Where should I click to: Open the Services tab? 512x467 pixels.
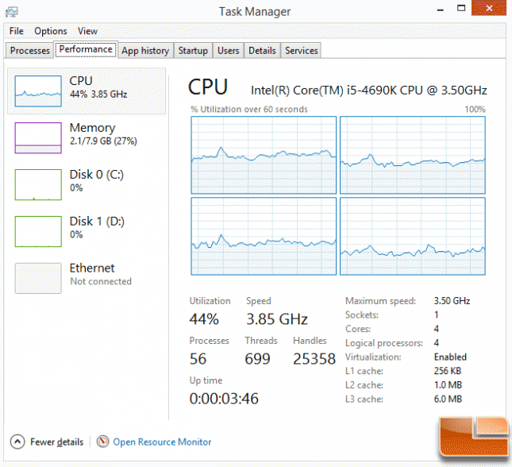pos(301,51)
